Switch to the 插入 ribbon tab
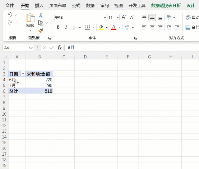The height and width of the screenshot is (169, 199). (39, 6)
